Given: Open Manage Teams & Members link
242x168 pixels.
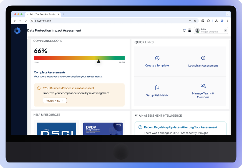Looking at the screenshot, I should pos(203,95).
